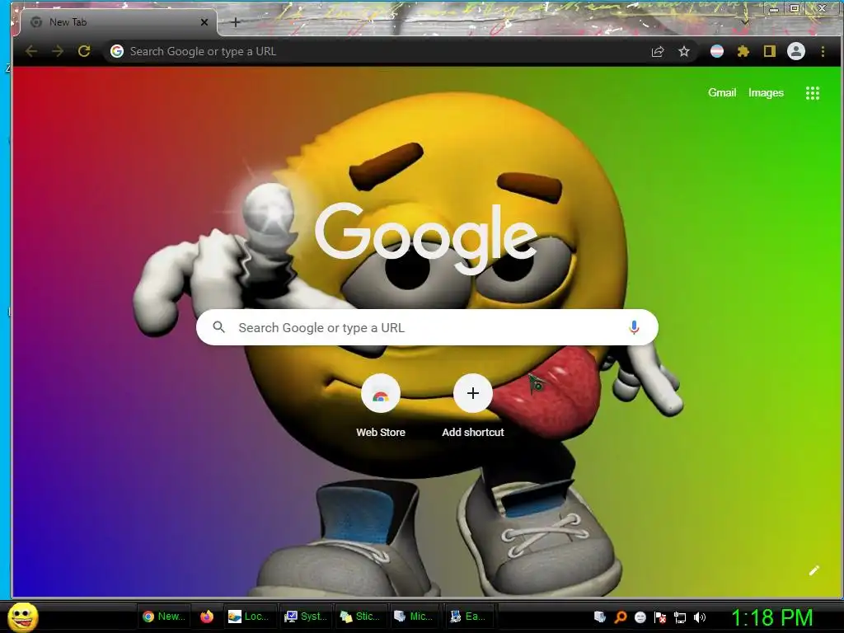Viewport: 844px width, 633px height.
Task: Click the Google search box on the page
Action: [427, 327]
